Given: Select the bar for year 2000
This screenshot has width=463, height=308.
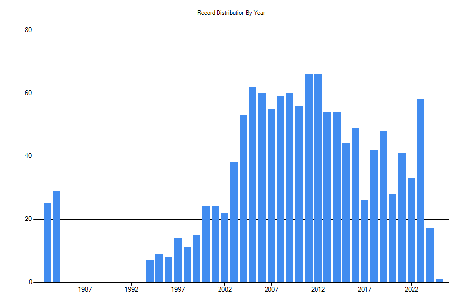Looking at the screenshot, I should click(x=206, y=244).
